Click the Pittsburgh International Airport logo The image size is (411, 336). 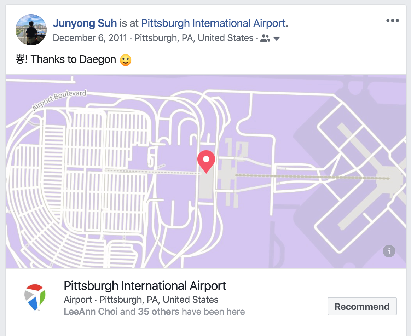(35, 297)
